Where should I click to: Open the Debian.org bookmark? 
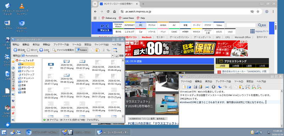click(109, 18)
